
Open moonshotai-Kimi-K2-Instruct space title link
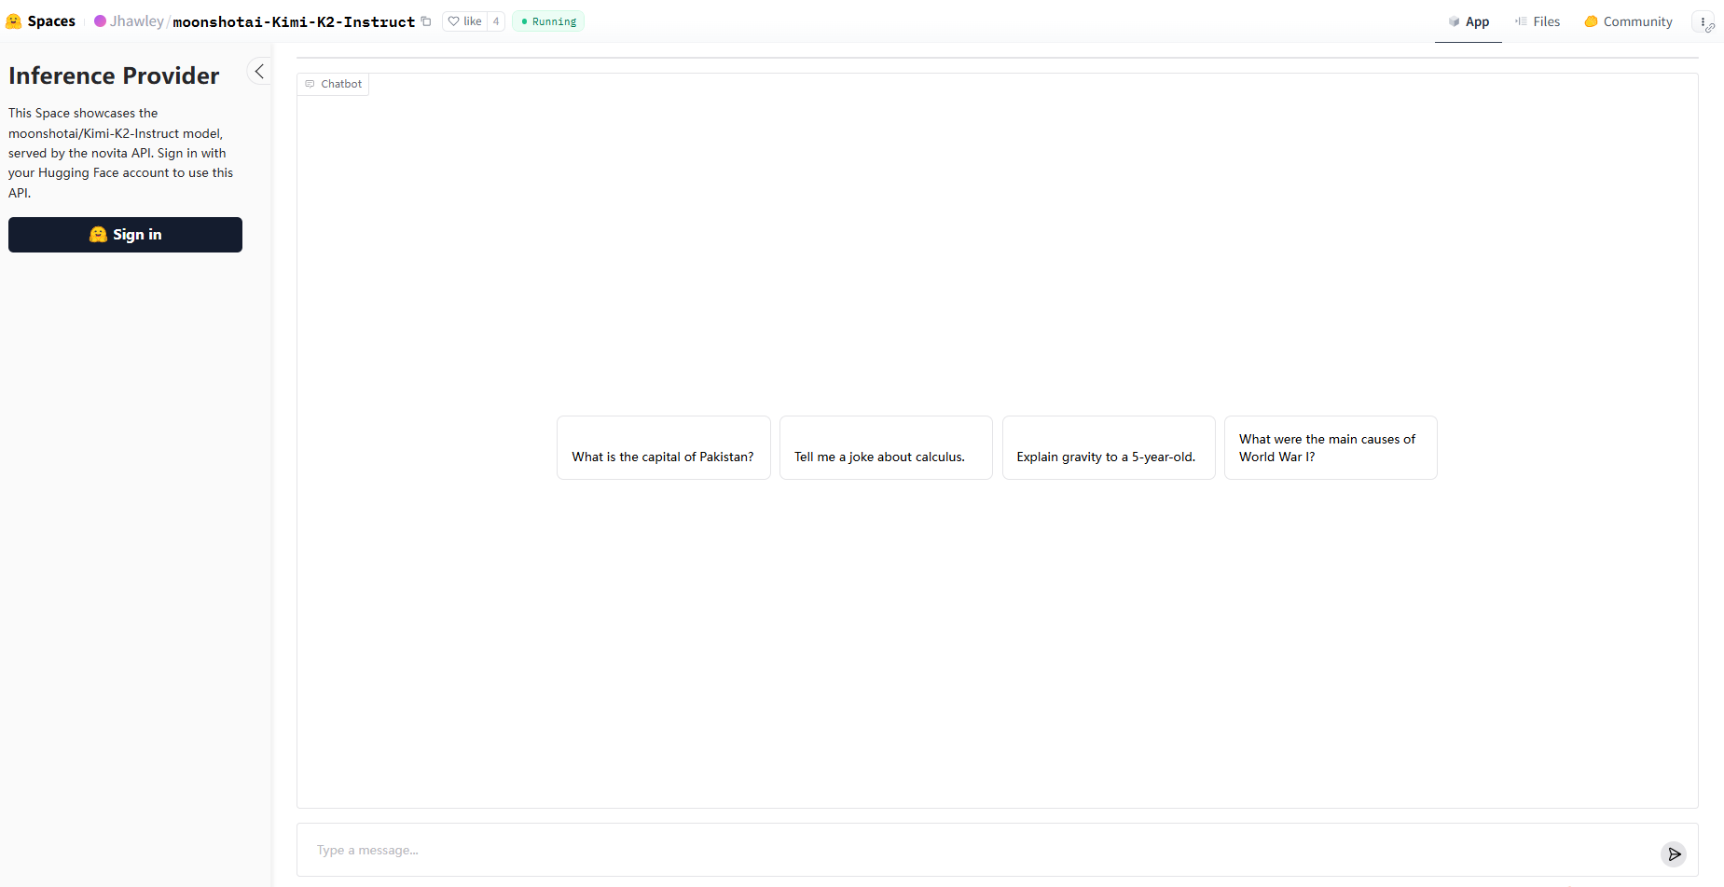[x=294, y=21]
